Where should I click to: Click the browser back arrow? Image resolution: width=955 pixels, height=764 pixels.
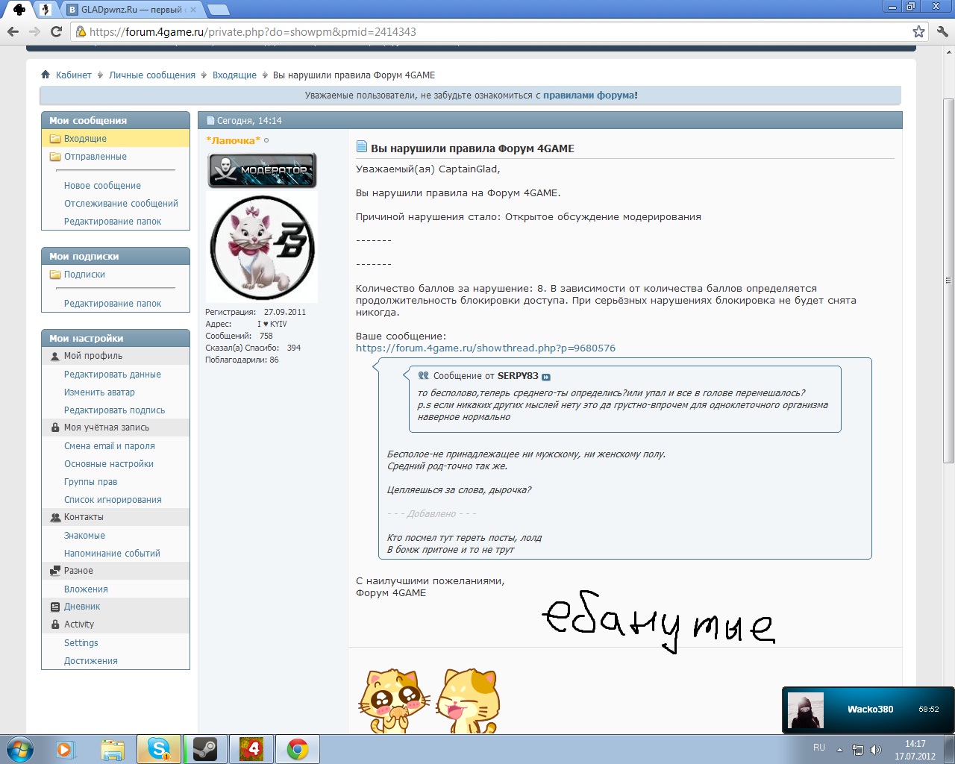click(x=13, y=31)
